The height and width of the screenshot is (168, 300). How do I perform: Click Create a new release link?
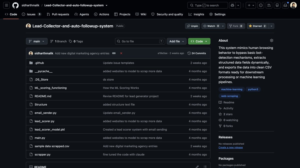point(230,147)
